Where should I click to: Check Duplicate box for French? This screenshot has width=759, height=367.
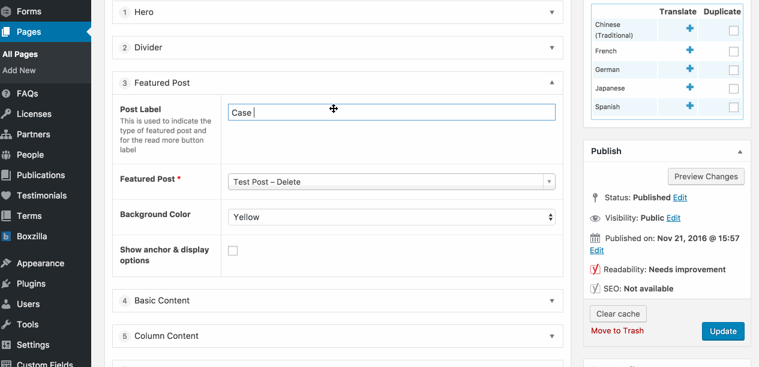(733, 52)
